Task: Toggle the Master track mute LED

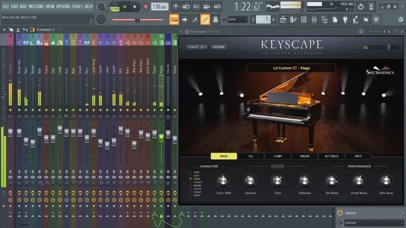Action: [x=10, y=110]
